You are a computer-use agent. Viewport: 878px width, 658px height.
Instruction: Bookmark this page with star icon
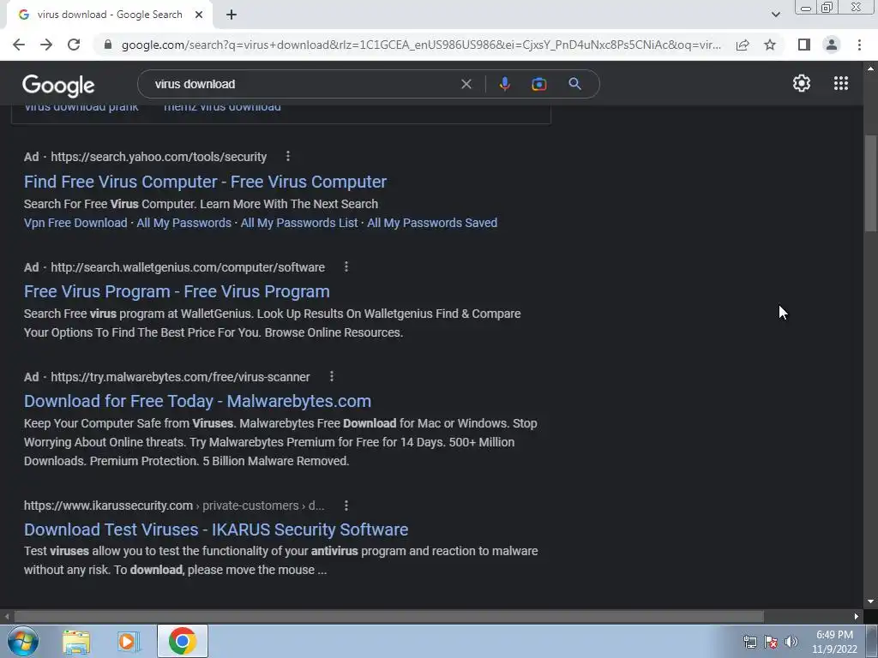coord(770,45)
